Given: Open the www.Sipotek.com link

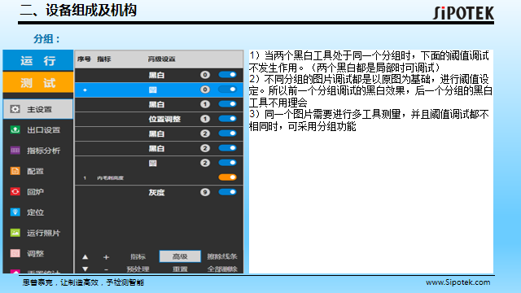Looking at the screenshot, I should (x=458, y=282).
